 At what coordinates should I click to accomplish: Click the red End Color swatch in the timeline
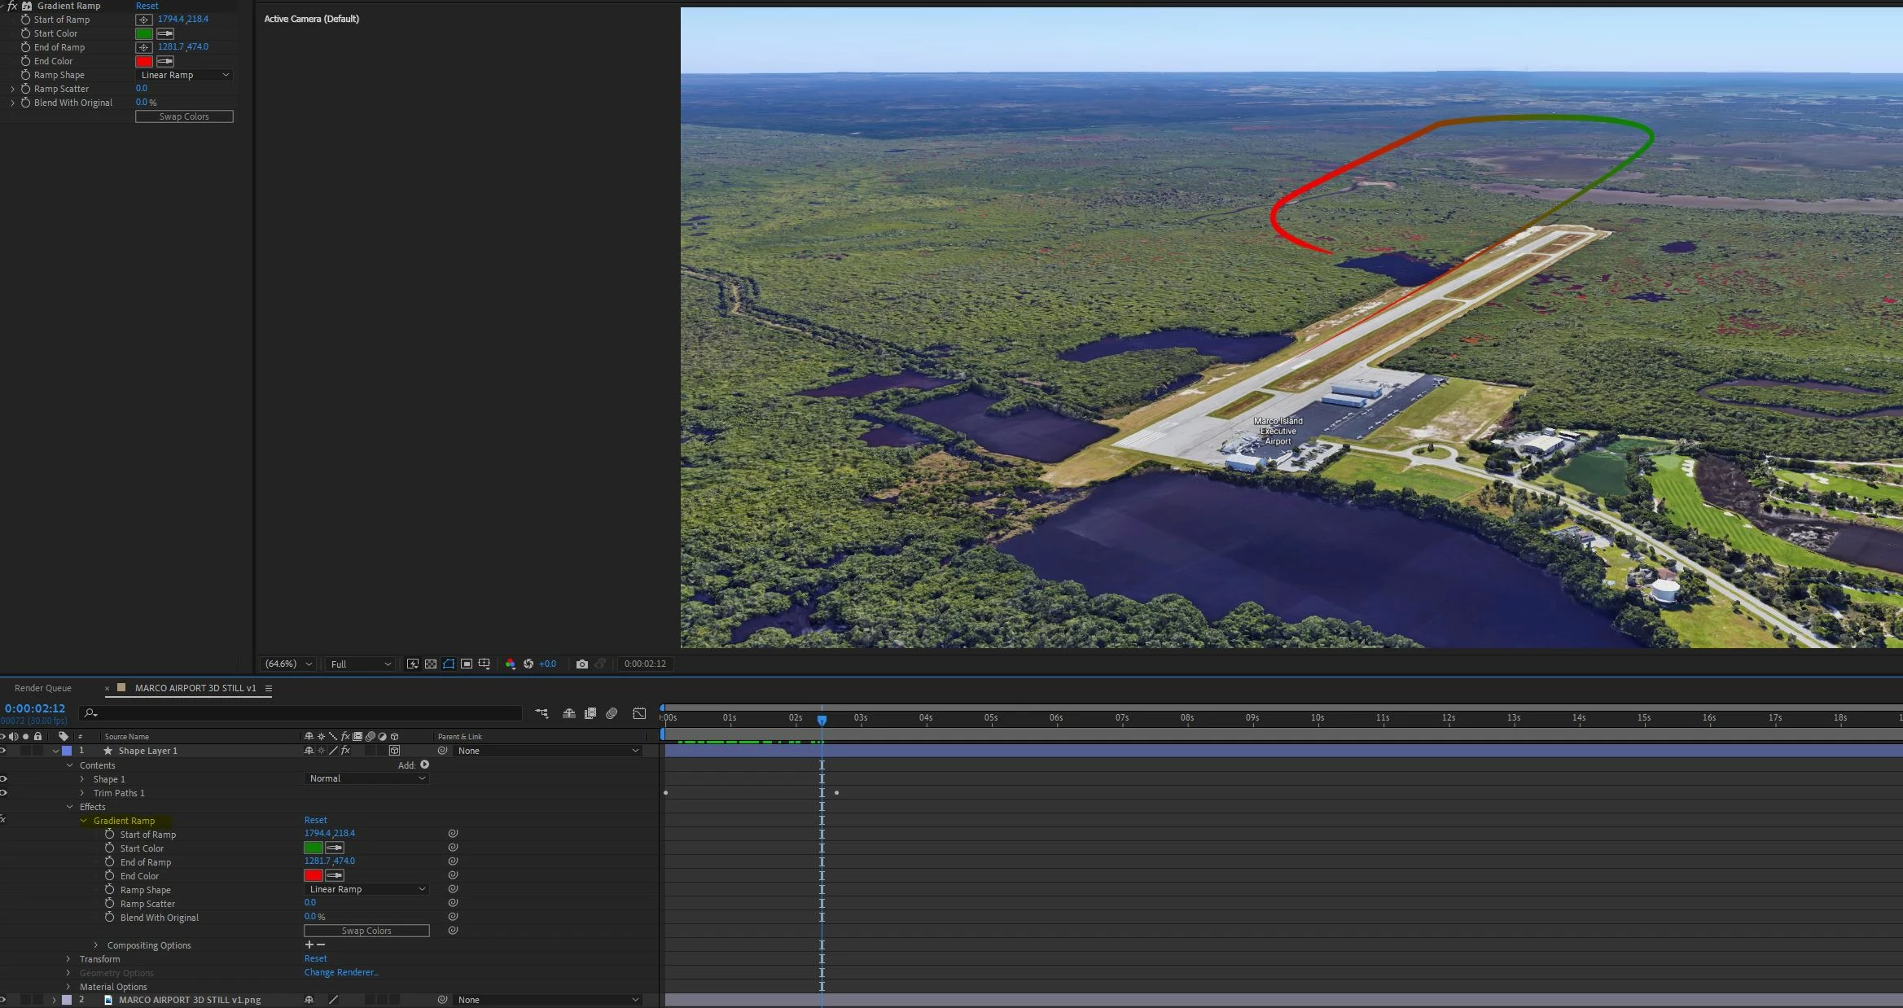[314, 876]
